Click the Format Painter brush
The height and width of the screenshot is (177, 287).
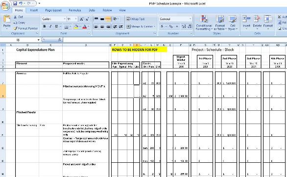click(x=16, y=28)
